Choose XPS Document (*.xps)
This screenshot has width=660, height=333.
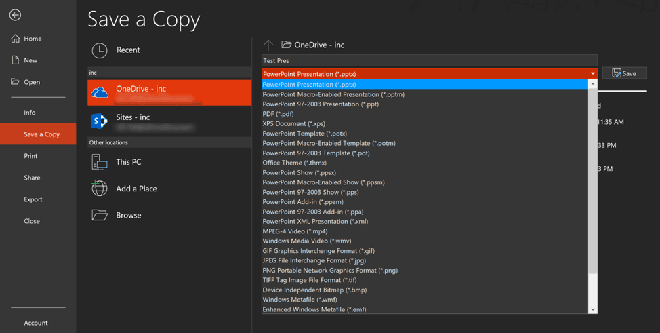tap(425, 123)
